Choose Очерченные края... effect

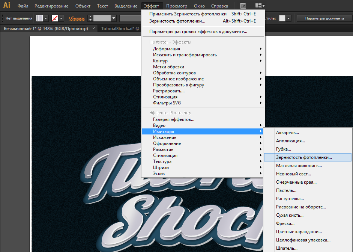click(308, 182)
